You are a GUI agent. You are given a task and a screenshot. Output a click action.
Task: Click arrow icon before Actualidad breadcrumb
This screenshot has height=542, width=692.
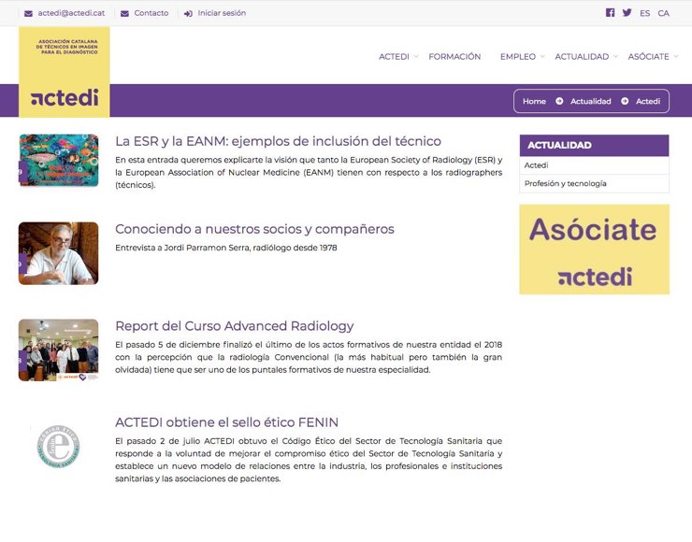(559, 101)
